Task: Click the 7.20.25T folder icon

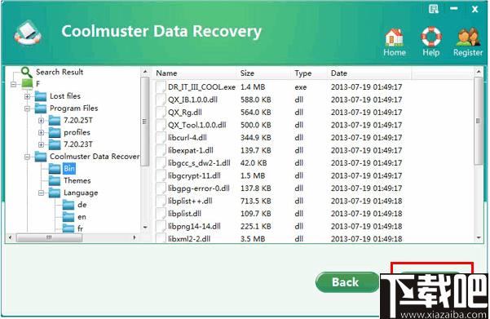Action: [x=55, y=121]
